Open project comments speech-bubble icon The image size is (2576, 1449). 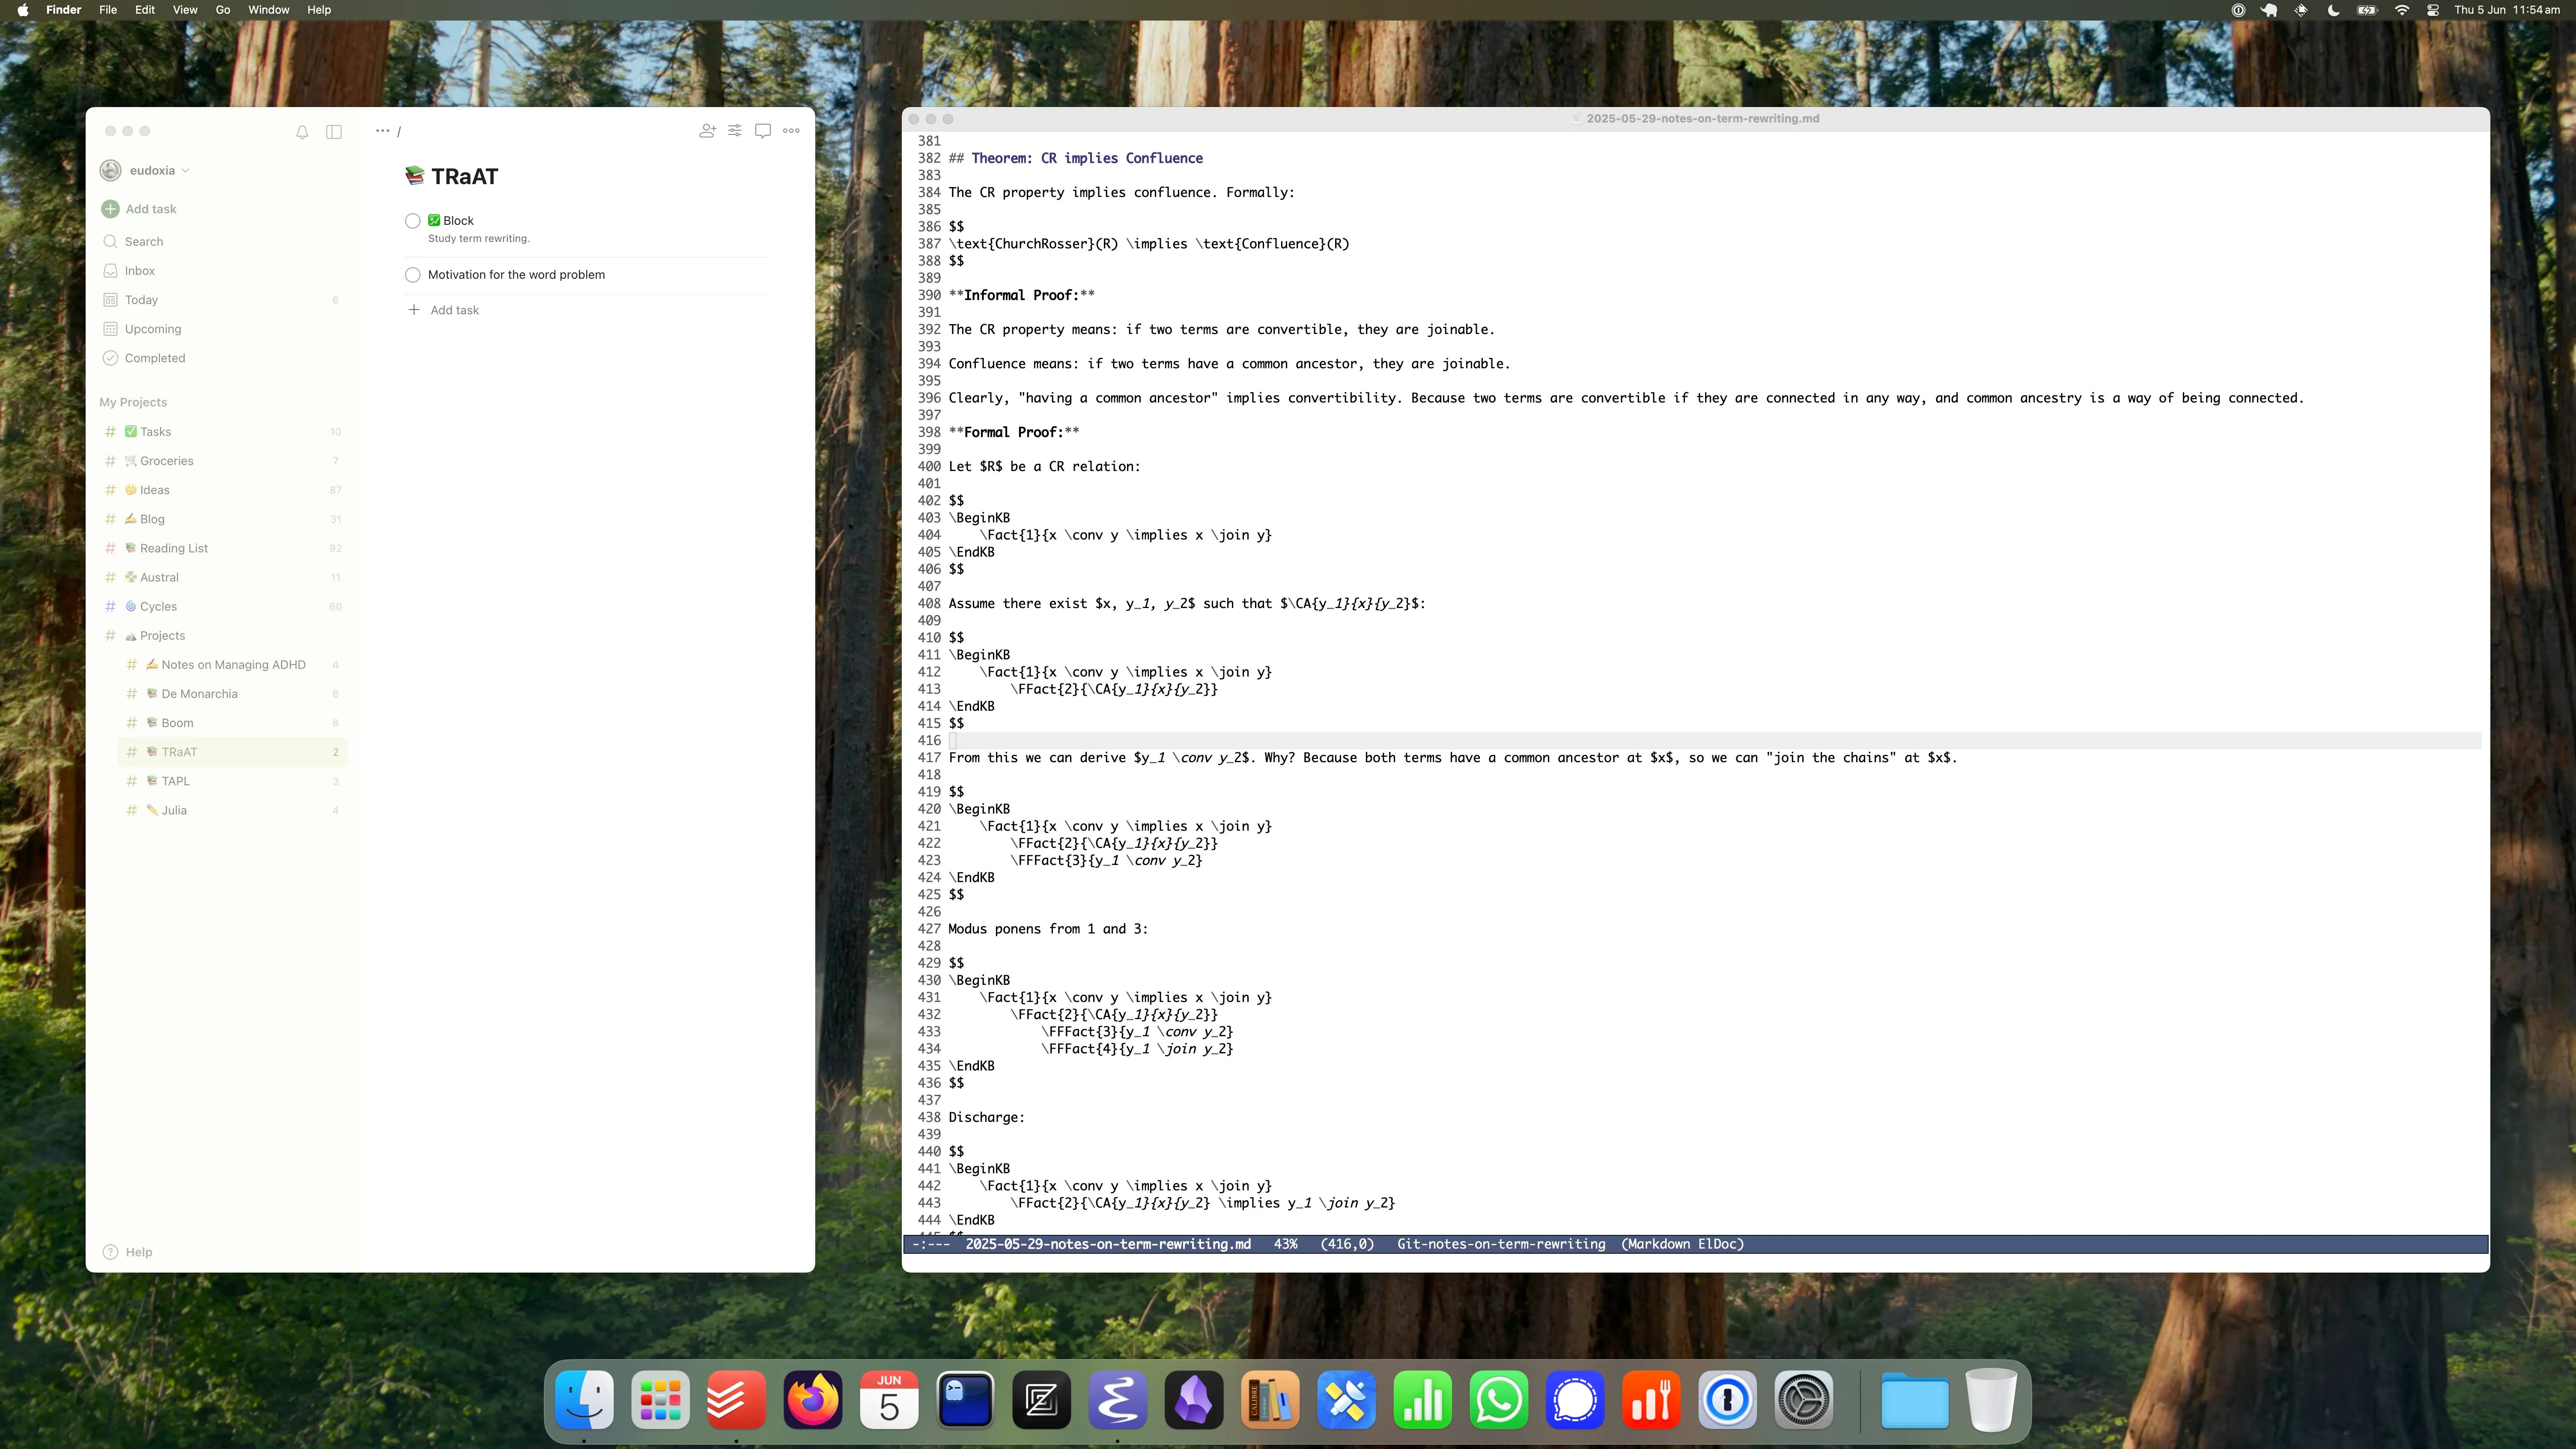tap(762, 131)
